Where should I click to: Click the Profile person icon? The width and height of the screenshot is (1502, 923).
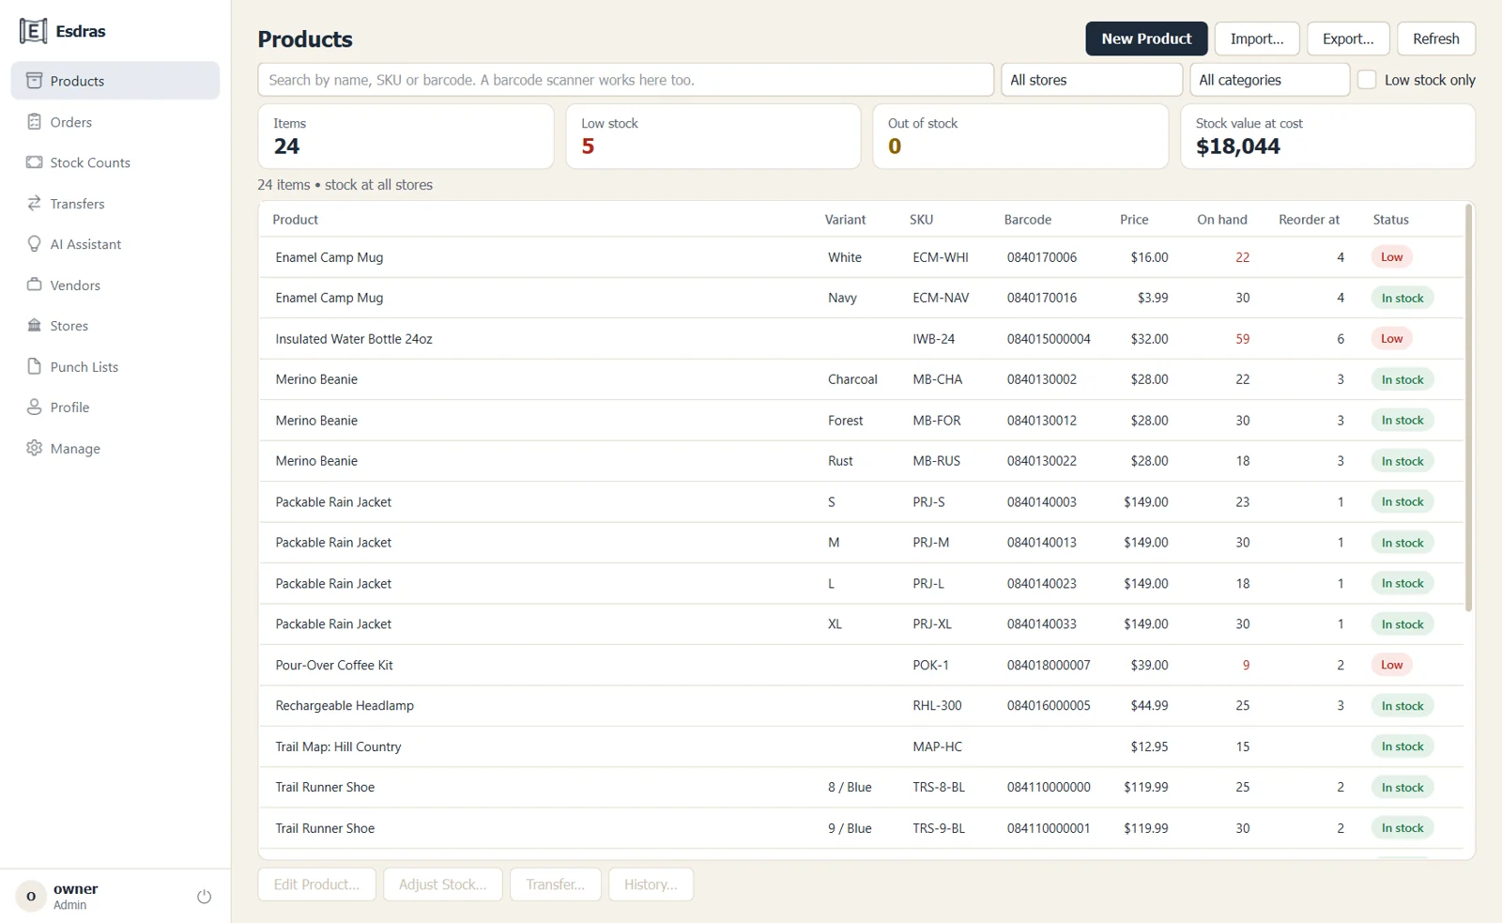point(34,408)
